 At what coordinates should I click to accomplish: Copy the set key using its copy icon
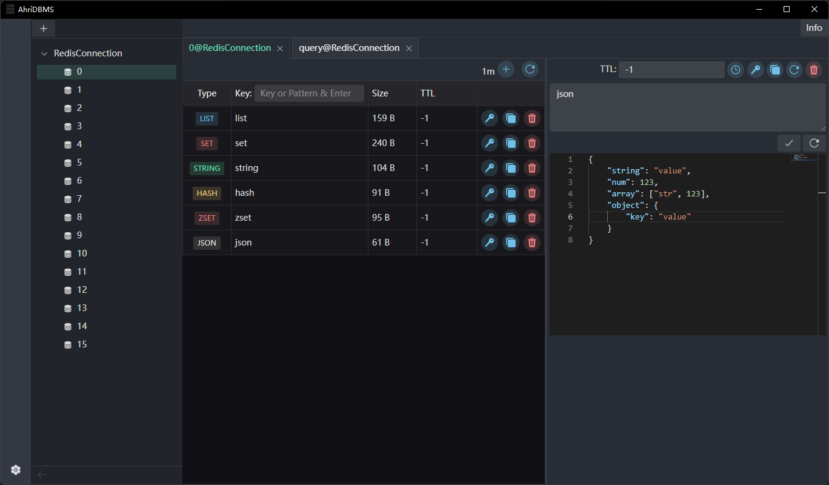(511, 143)
